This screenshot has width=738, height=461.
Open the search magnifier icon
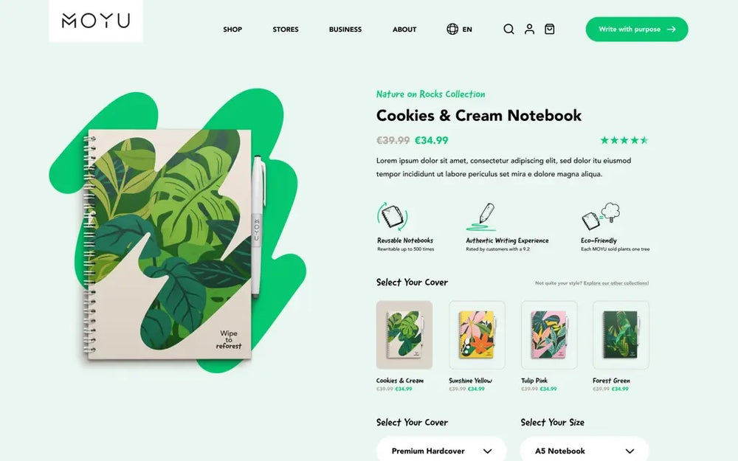click(508, 30)
